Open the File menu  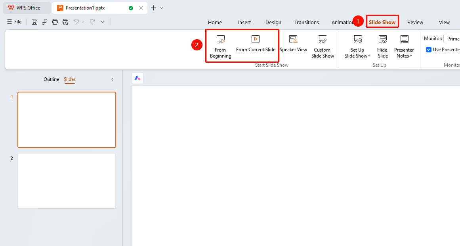(14, 22)
